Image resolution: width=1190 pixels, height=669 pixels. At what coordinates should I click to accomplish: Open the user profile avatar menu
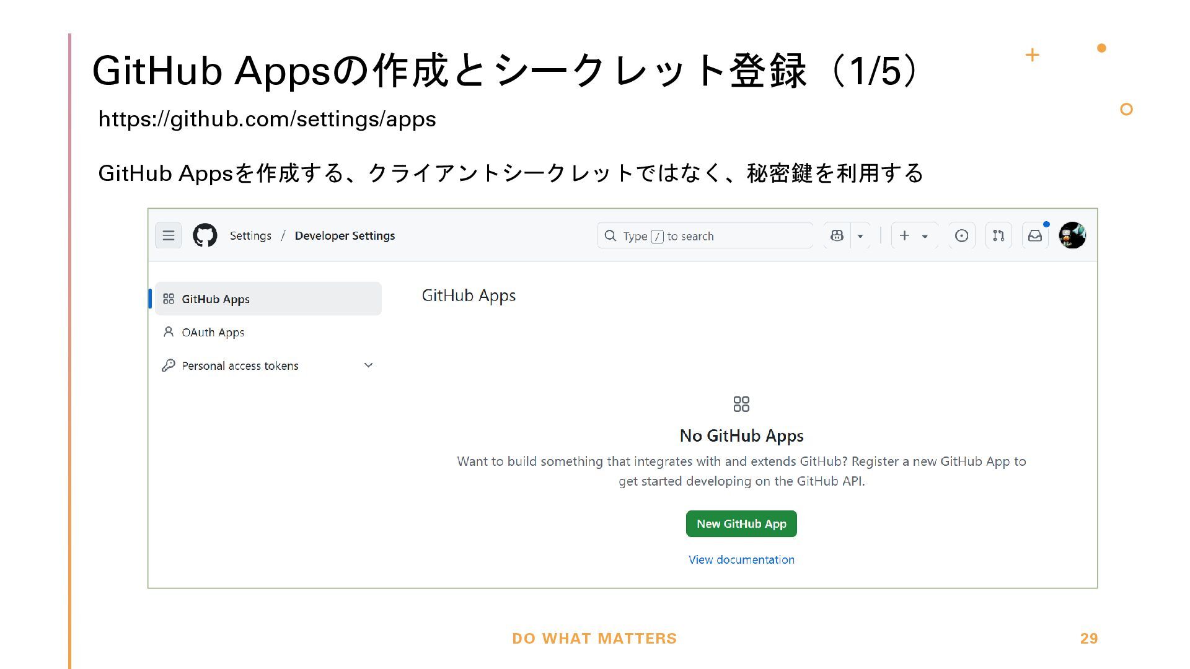[1072, 235]
